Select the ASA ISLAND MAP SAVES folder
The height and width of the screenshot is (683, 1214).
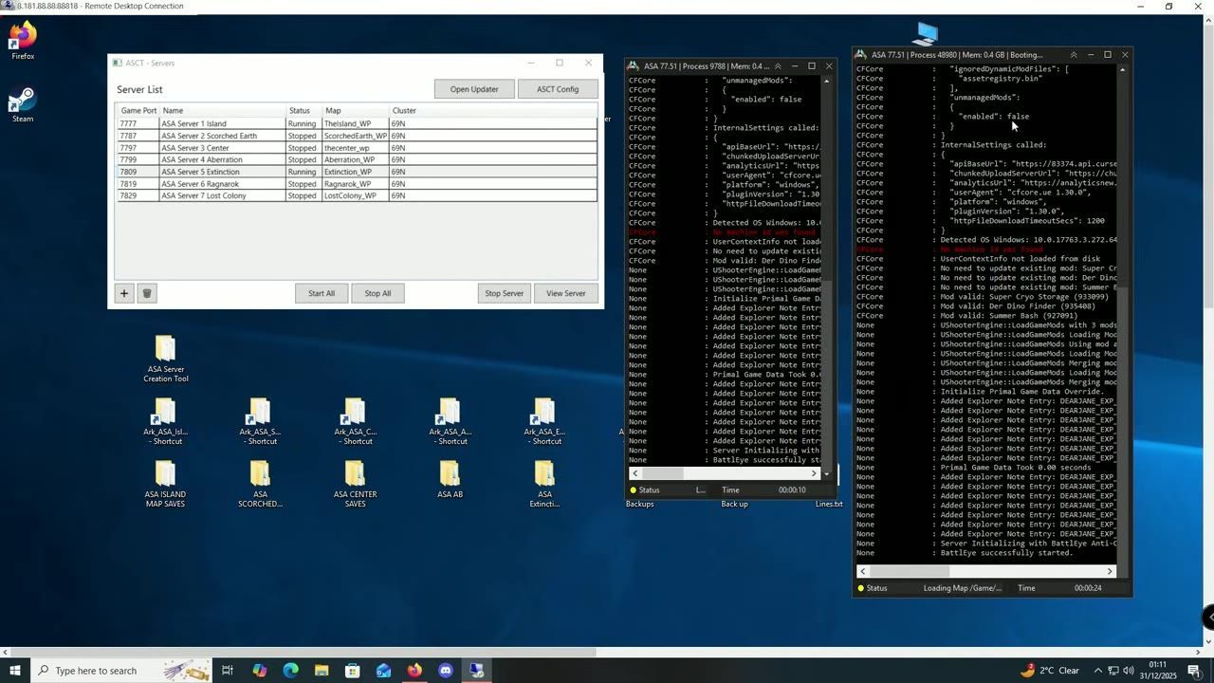pyautogui.click(x=165, y=484)
